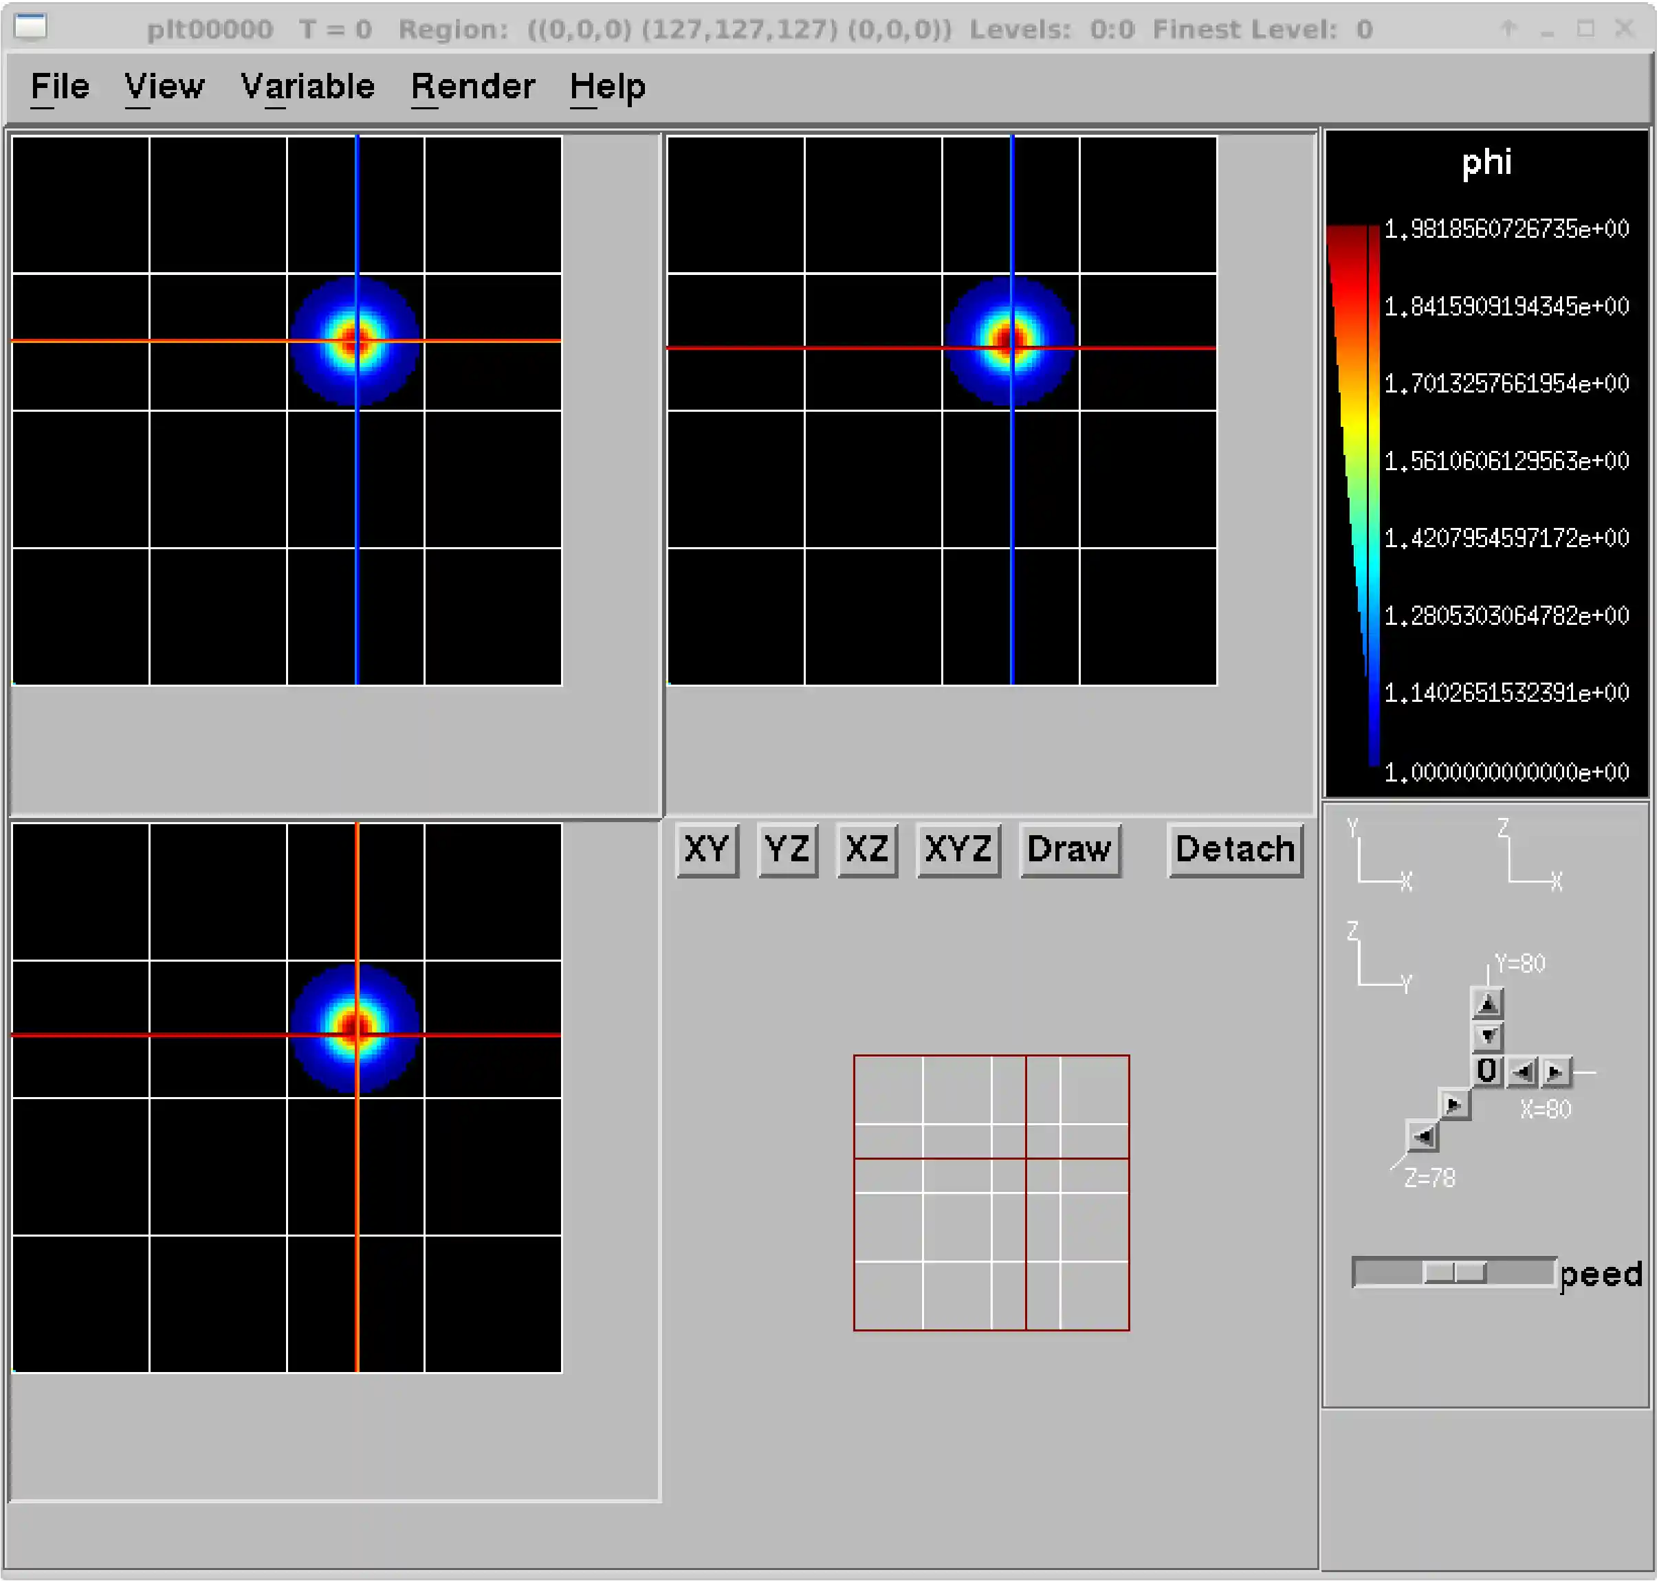Click the Z-axis forward arrow near origin

tap(1453, 1105)
